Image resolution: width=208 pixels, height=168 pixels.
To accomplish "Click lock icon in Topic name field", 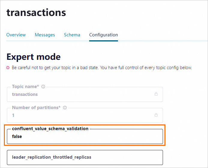I will (x=156, y=94).
